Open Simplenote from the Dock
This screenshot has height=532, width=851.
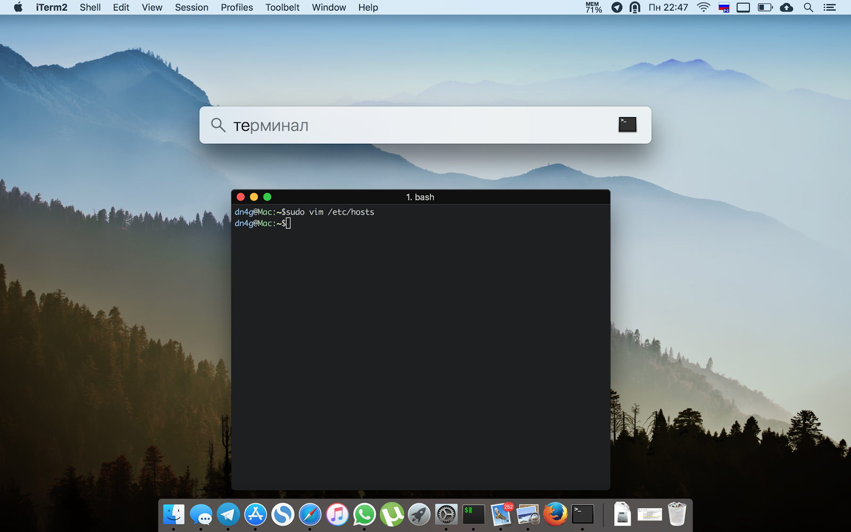[283, 514]
